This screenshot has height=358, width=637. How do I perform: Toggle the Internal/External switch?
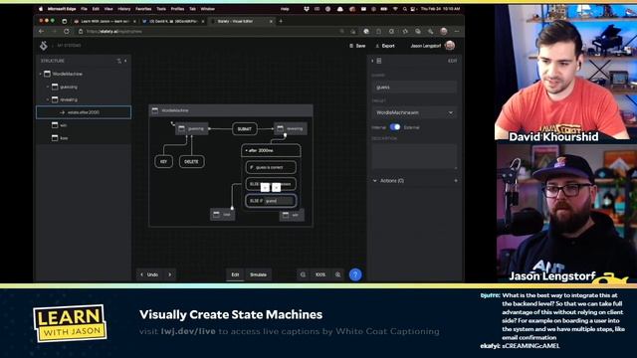click(x=395, y=127)
